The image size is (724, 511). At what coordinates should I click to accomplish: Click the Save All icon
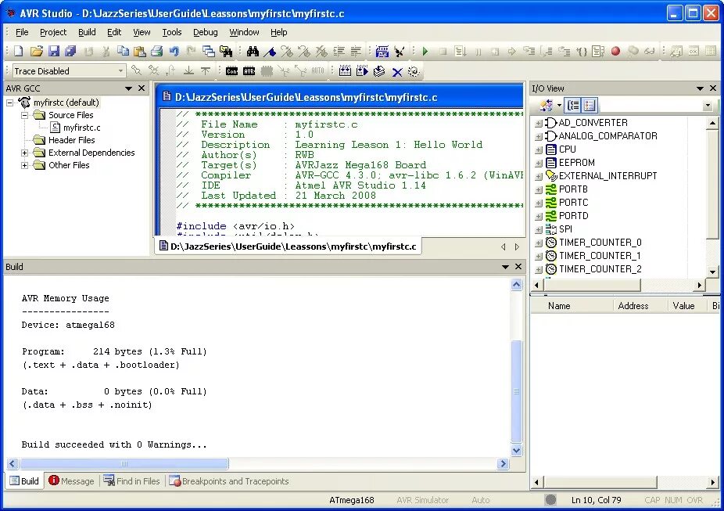tap(70, 52)
